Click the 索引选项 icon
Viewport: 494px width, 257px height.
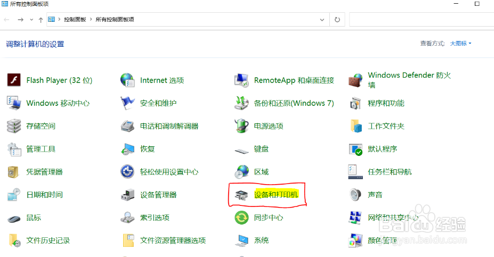click(x=127, y=218)
